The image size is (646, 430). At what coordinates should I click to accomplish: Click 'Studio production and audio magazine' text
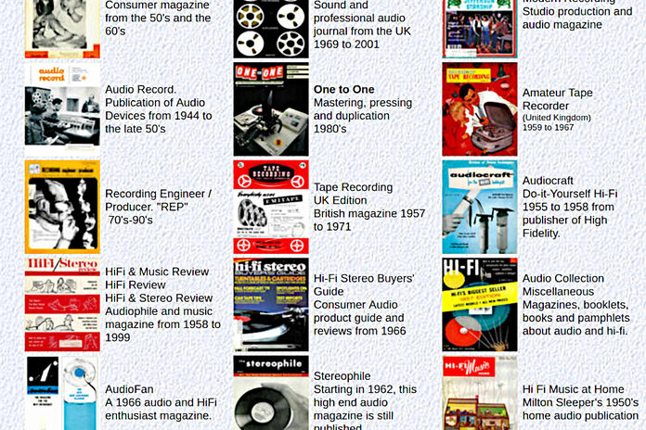(577, 18)
